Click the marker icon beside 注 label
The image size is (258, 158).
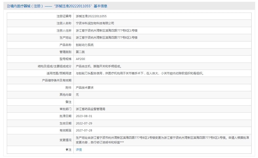67,150
